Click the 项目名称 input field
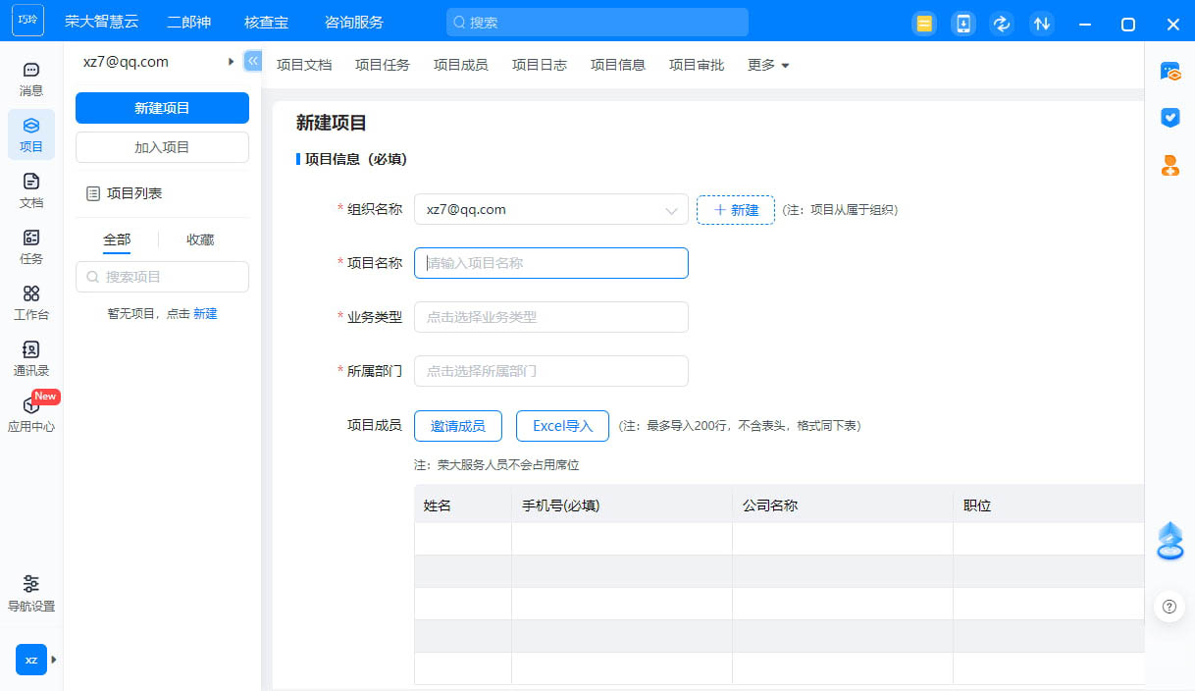The width and height of the screenshot is (1195, 691). [551, 263]
